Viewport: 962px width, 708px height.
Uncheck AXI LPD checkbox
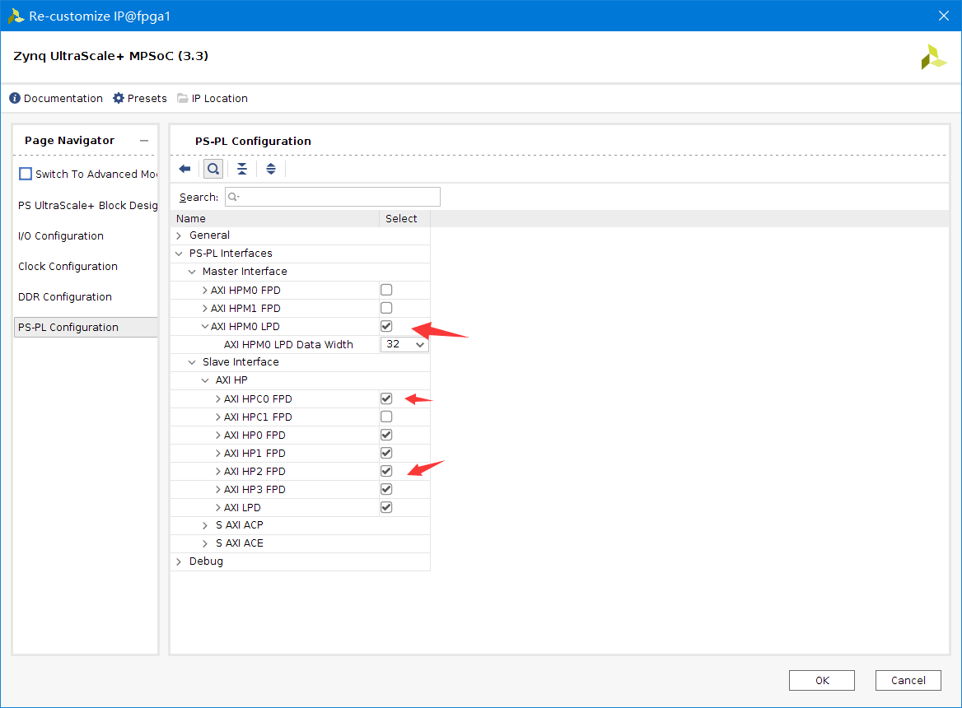pos(386,507)
